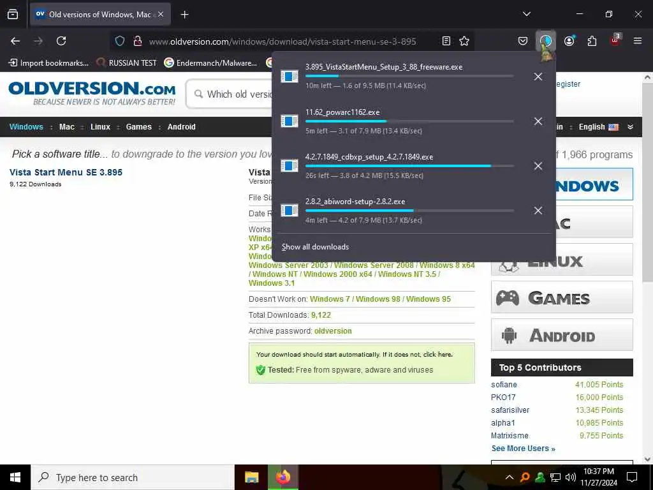Open File Explorer from taskbar
Image resolution: width=653 pixels, height=490 pixels.
point(251,477)
